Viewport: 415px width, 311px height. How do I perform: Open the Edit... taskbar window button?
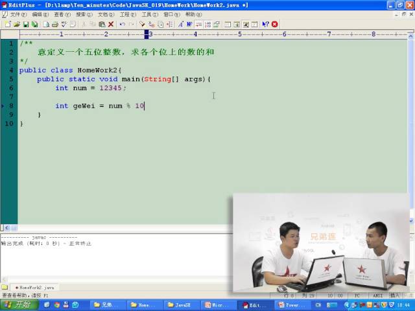click(x=255, y=305)
